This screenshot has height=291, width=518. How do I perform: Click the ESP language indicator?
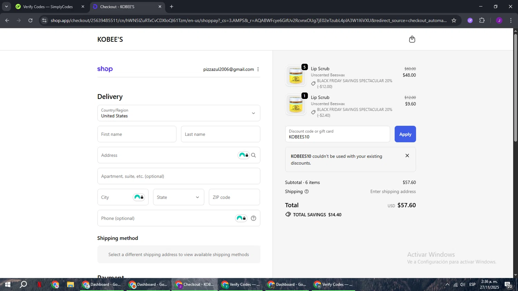pos(472,284)
